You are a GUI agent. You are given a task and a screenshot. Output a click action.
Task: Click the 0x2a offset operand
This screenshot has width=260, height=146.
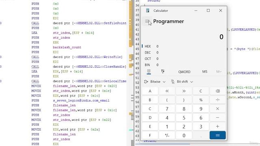[94, 129]
